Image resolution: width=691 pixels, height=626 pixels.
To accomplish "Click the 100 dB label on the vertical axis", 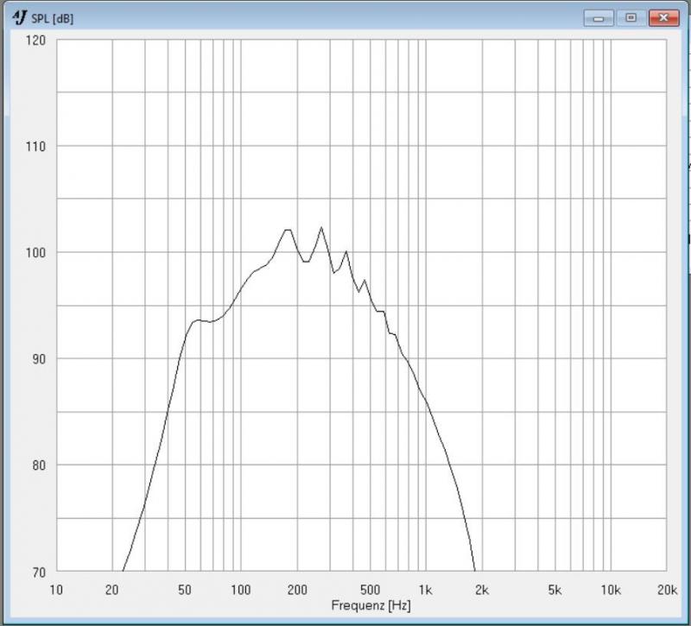I will 34,253.
